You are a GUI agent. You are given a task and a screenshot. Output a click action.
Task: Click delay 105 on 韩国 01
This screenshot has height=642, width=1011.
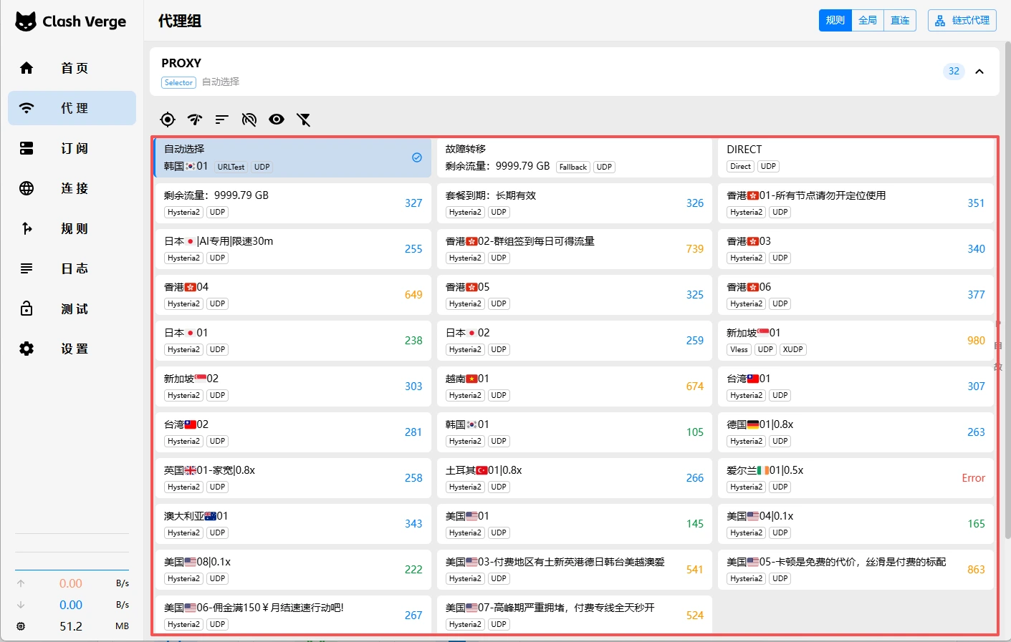[x=695, y=432]
